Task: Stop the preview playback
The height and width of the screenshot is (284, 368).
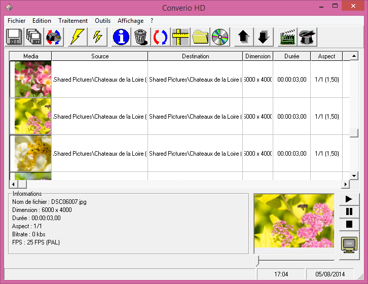Action: click(x=349, y=224)
